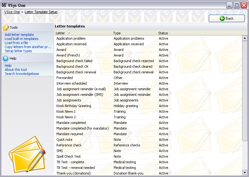Viewport: 249px width, 177px height.
Task: Open the VSys One breadcrumb link
Action: (12, 12)
